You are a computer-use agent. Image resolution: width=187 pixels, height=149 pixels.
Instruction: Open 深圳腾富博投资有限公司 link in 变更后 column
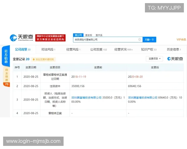pos(143,98)
